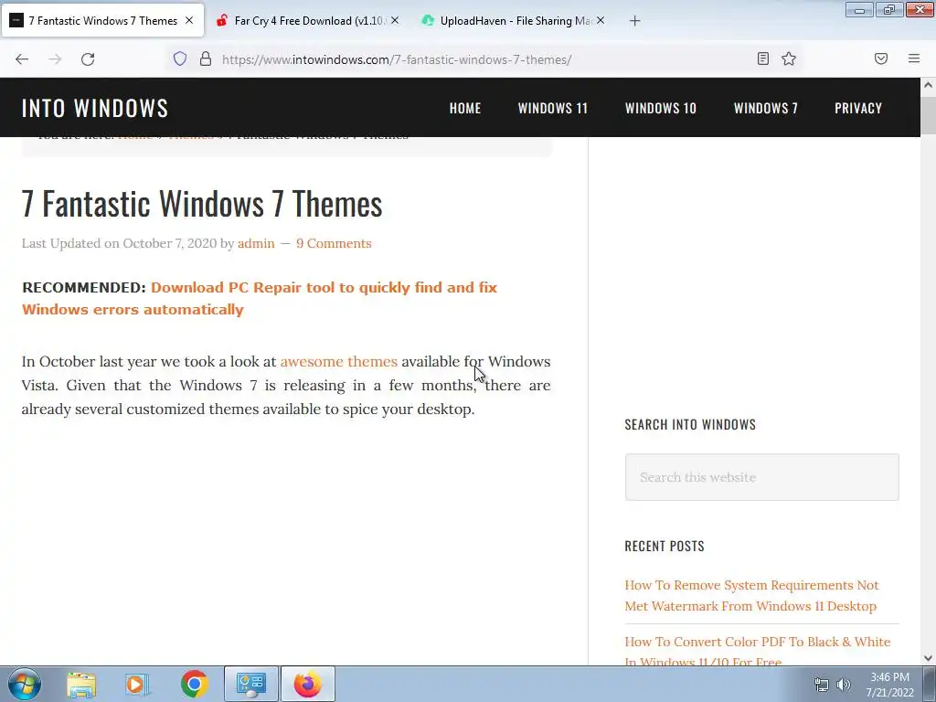Open the Save to Pocket icon
Image resolution: width=936 pixels, height=702 pixels.
881,58
